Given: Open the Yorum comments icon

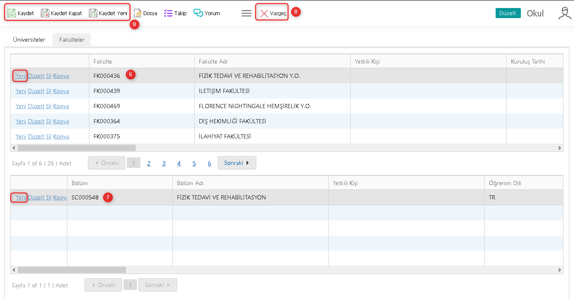Looking at the screenshot, I should tap(198, 13).
